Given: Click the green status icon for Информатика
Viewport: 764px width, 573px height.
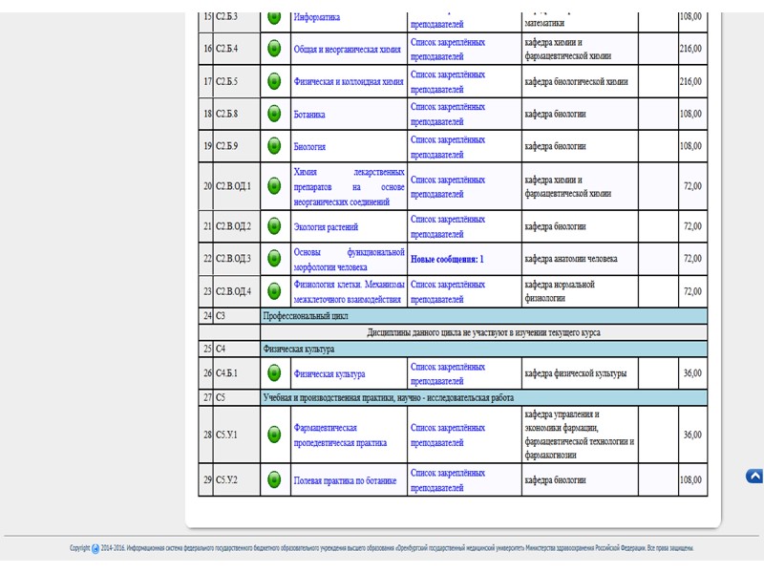Looking at the screenshot, I should click(x=274, y=17).
